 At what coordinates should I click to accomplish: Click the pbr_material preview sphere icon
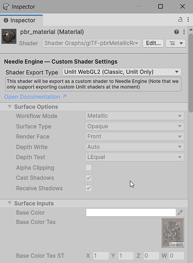coord(9,36)
